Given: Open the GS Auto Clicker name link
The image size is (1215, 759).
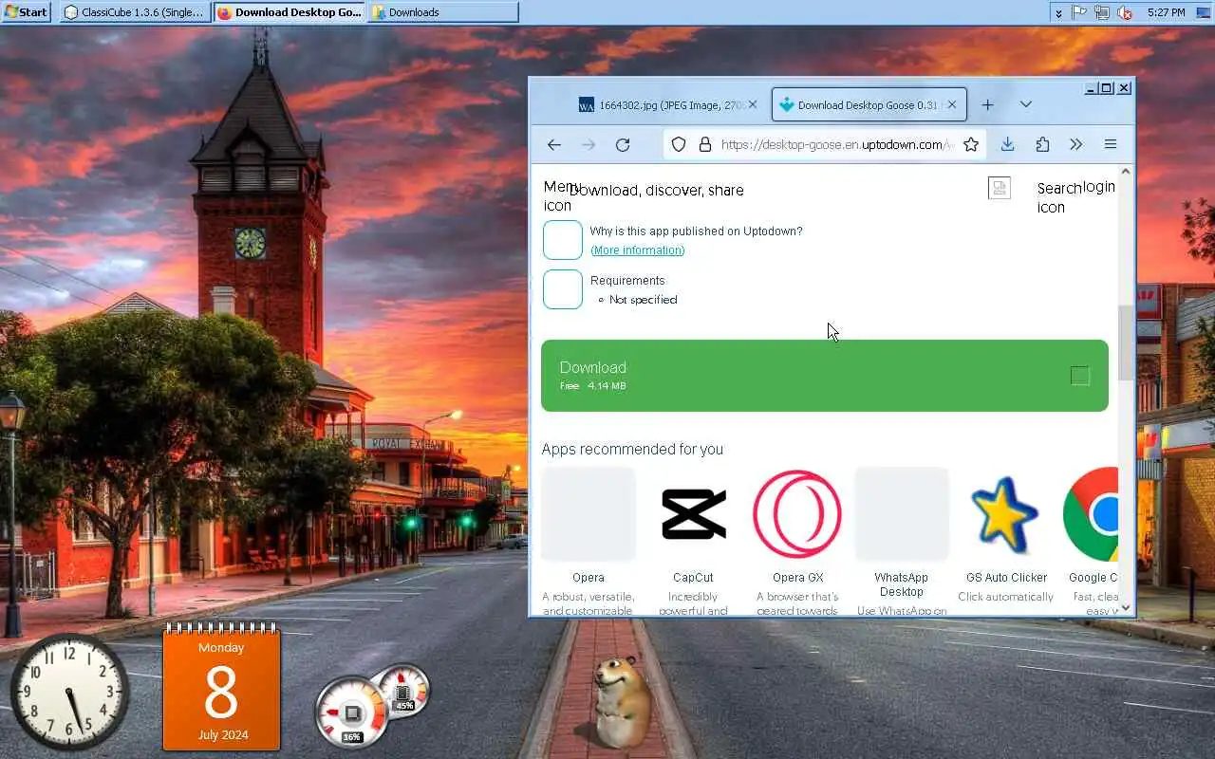Looking at the screenshot, I should [1006, 577].
